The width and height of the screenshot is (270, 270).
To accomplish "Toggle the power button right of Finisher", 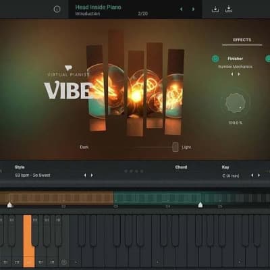I will point(268,59).
